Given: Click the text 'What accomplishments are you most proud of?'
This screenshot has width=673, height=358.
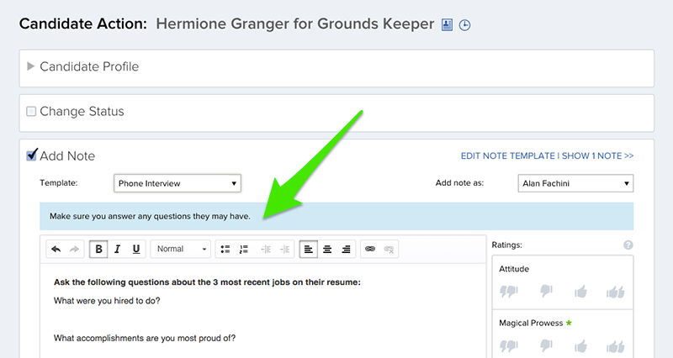Looking at the screenshot, I should point(145,338).
